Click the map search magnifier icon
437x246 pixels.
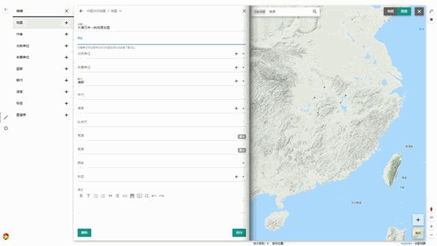click(x=315, y=12)
